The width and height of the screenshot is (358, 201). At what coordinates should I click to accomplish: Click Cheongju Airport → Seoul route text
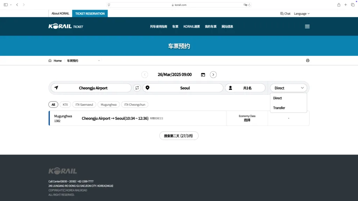(115, 118)
